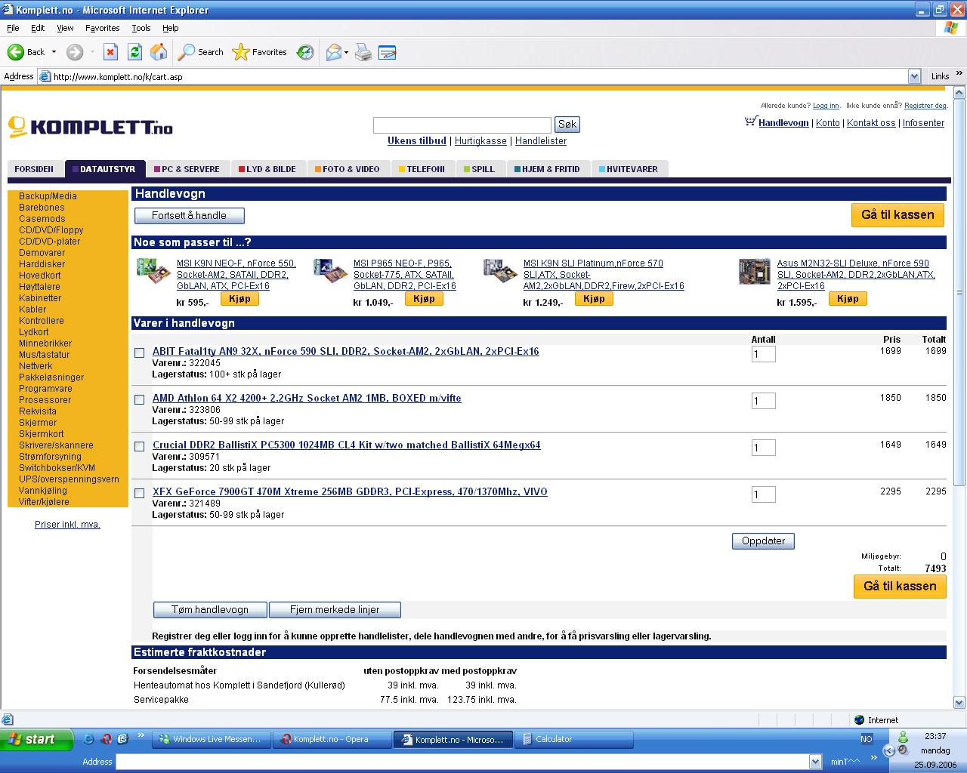
Task: Open the Back button history dropdown arrow
Action: pyautogui.click(x=54, y=52)
